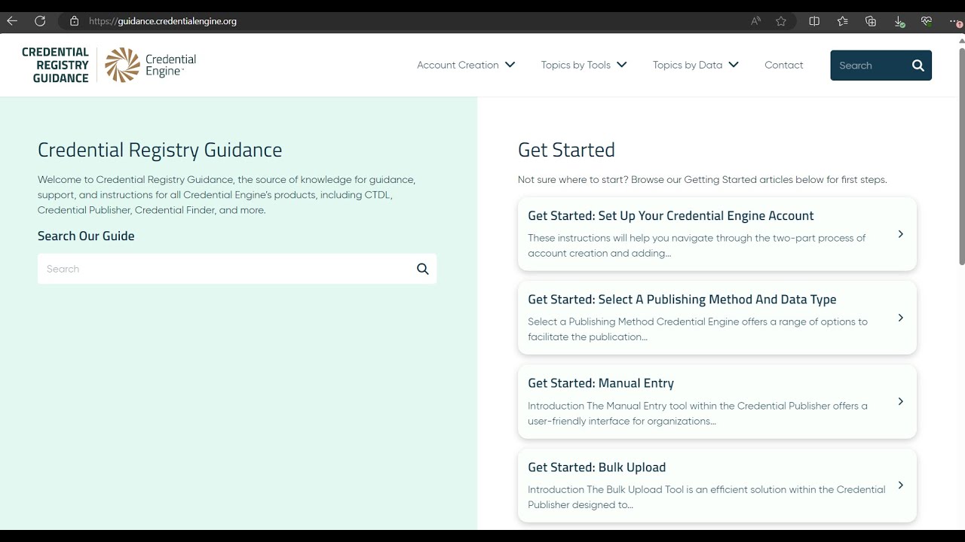Open the arrow on the Set Up Your Credential Engine Account card
This screenshot has height=542, width=965.
[x=900, y=234]
